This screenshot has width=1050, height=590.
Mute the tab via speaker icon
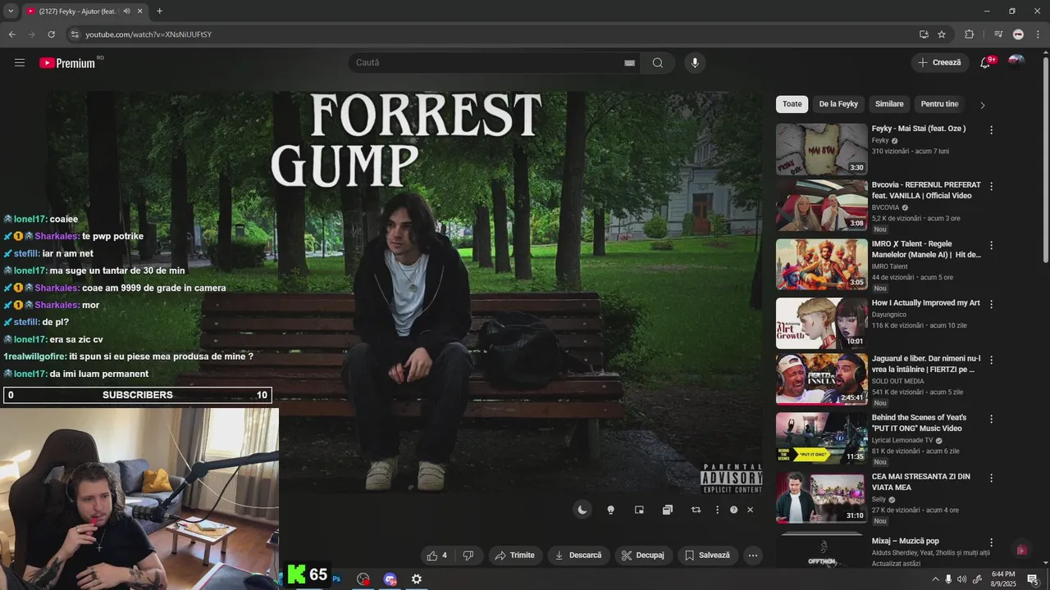[126, 11]
